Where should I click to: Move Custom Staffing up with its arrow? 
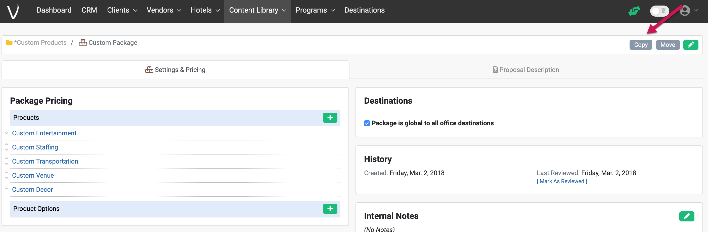coord(6,144)
